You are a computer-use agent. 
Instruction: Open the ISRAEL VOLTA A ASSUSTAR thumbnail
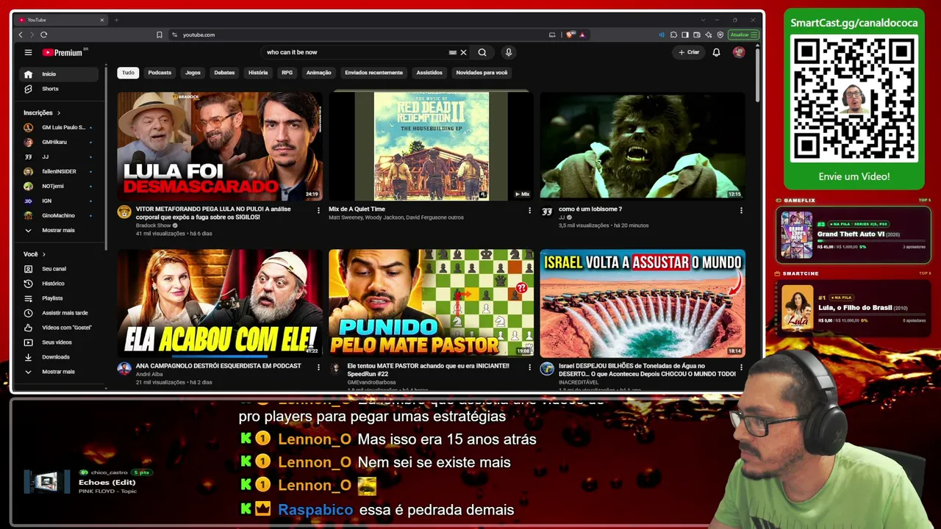[x=643, y=303]
